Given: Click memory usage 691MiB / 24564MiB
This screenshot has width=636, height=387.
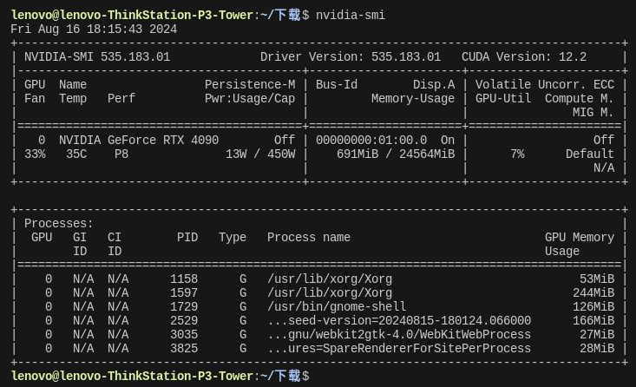Looking at the screenshot, I should (396, 154).
